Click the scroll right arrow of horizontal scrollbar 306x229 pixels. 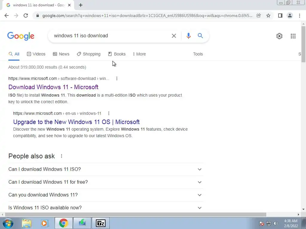click(x=299, y=214)
